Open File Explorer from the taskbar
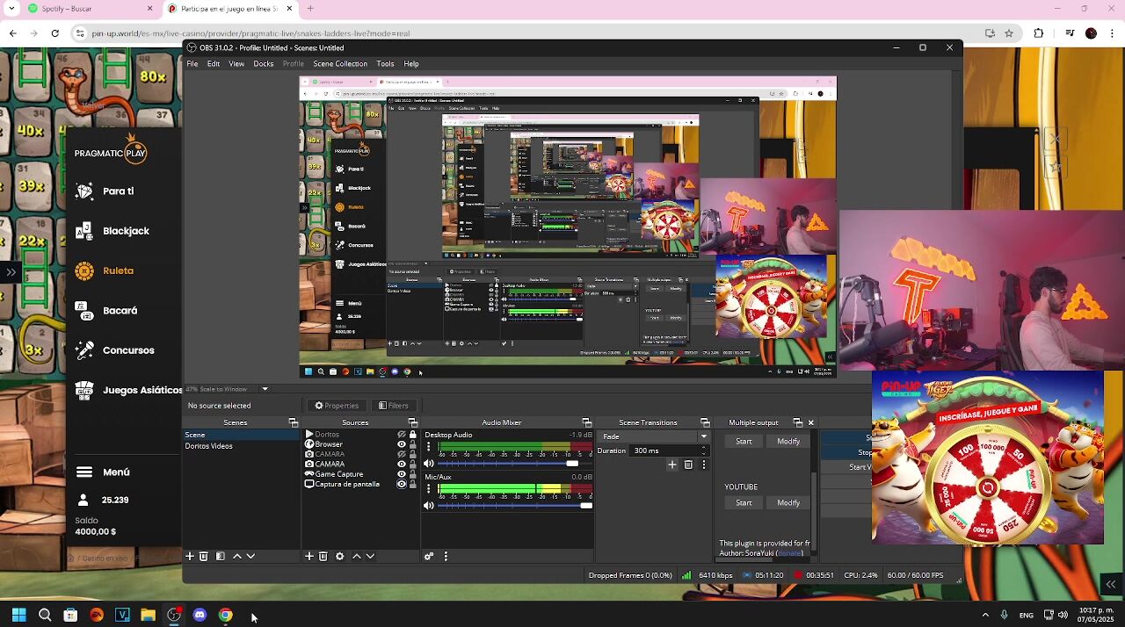 point(148,615)
